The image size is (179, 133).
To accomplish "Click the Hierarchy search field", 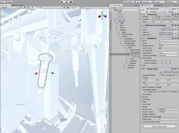I will [129, 8].
